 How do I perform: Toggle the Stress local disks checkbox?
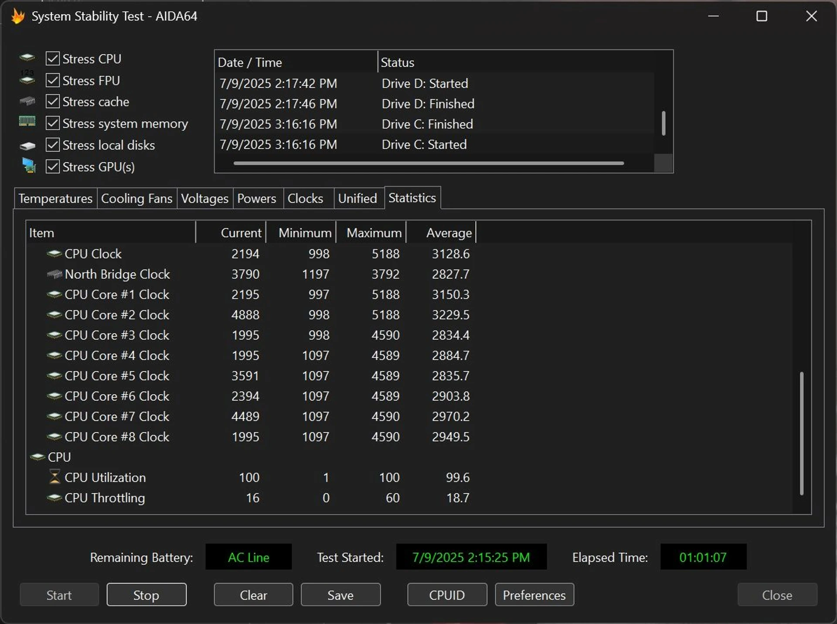click(x=53, y=145)
